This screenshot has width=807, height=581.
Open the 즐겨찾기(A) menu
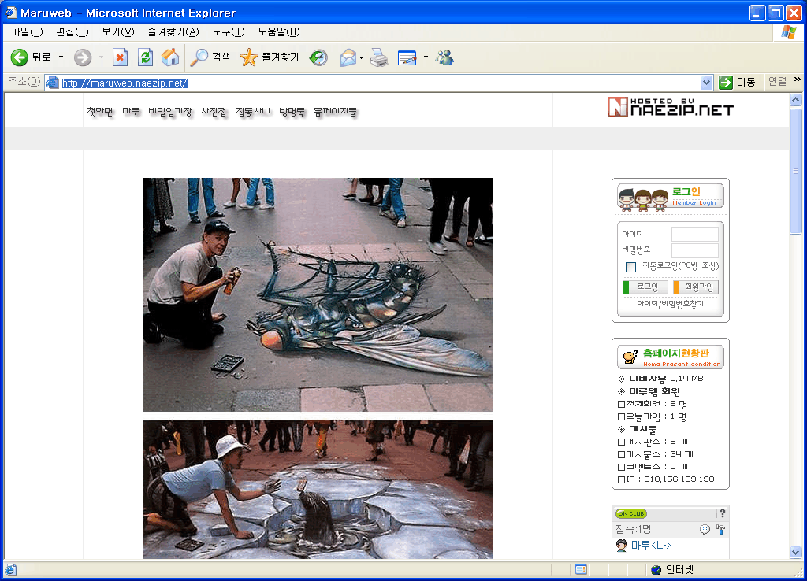(x=173, y=32)
